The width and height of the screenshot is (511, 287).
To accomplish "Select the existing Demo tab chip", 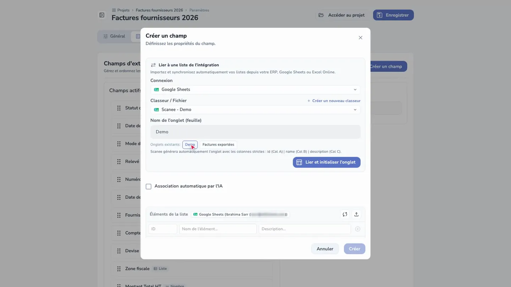I will click(x=190, y=145).
